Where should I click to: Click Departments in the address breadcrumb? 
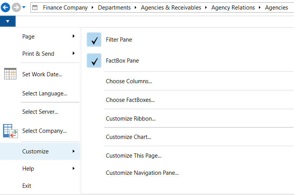tap(114, 8)
